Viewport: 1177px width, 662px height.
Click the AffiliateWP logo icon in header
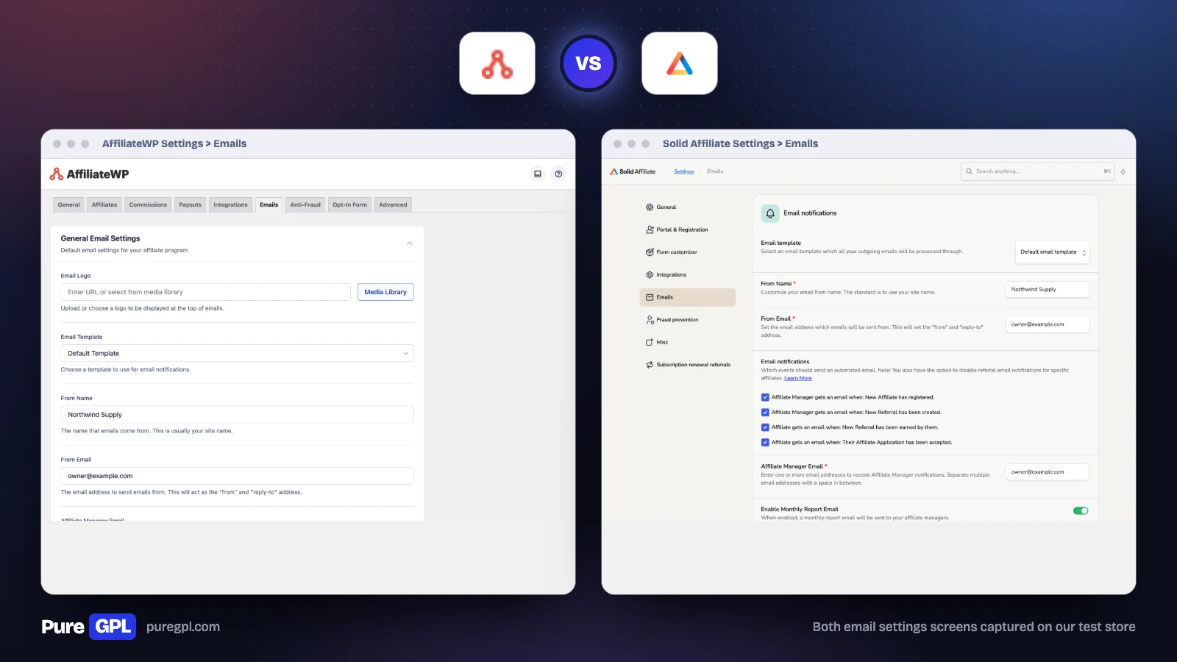56,174
